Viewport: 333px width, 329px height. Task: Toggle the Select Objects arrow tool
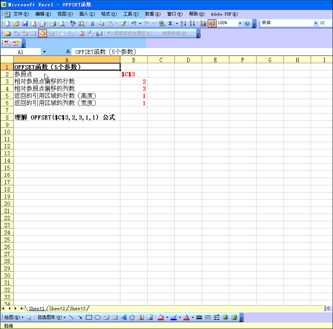[30, 317]
